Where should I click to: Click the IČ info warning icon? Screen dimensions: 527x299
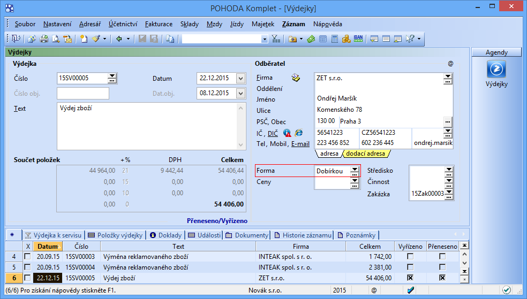(x=287, y=133)
